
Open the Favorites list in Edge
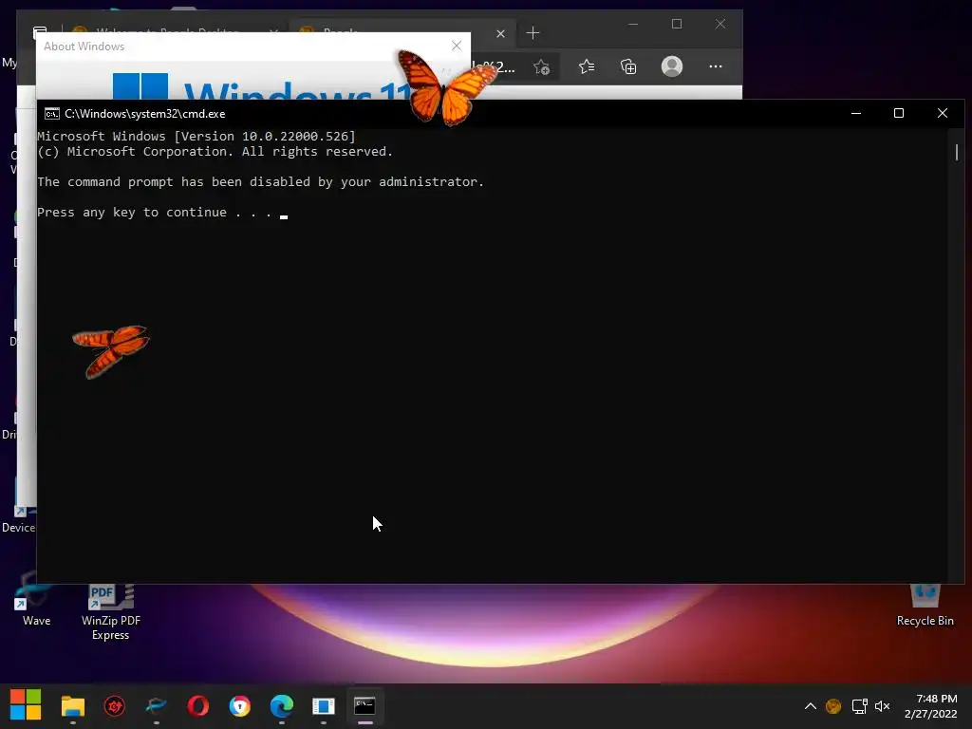(x=587, y=66)
